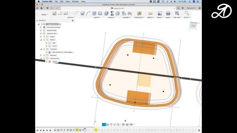Click the Extrude tool in Create
The image size is (237, 133).
click(94, 13)
